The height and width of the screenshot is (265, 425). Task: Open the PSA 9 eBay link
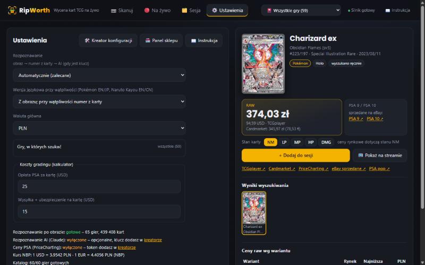click(x=355, y=118)
